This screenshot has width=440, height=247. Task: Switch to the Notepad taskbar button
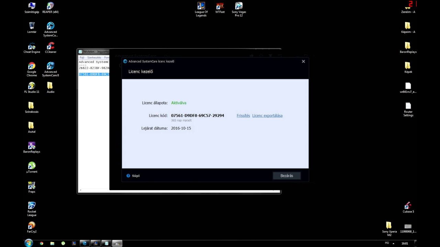pos(106,243)
